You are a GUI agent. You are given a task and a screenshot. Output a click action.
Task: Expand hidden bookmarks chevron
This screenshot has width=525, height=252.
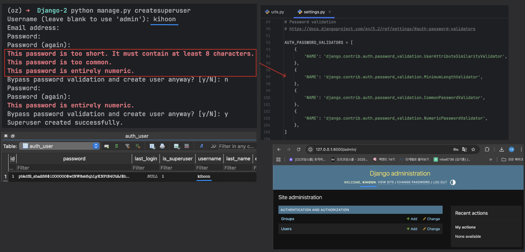pyautogui.click(x=491, y=160)
